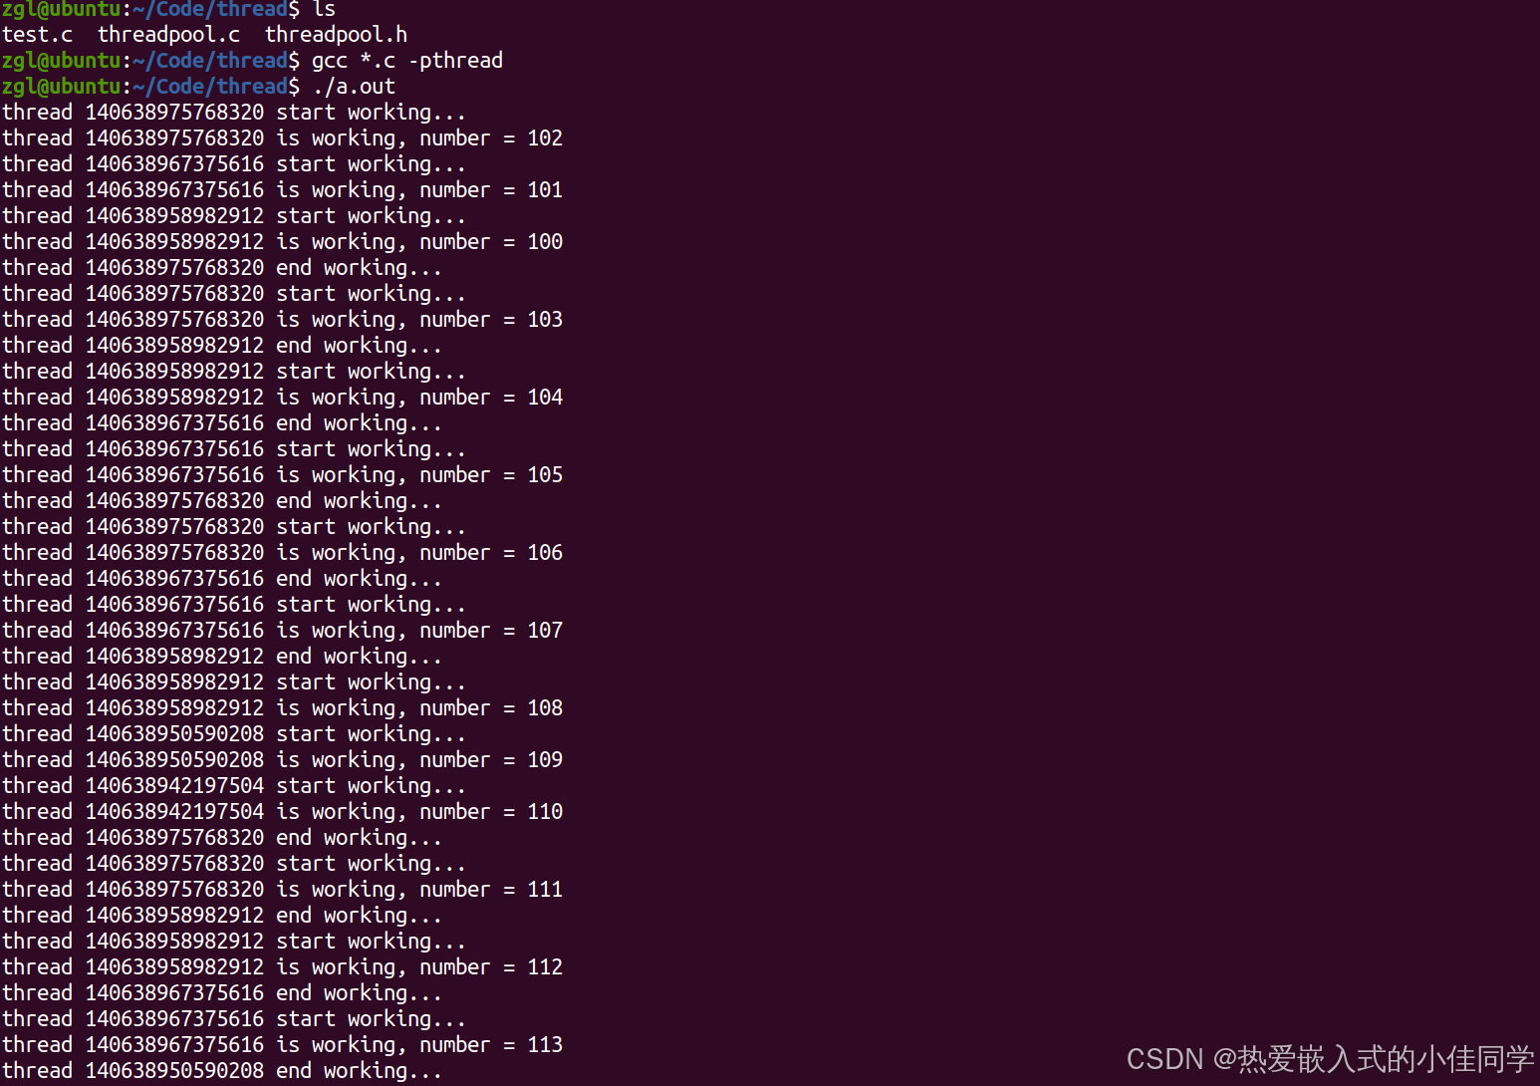Screen dimensions: 1540x1086
Task: Click the threadpool.c filename in listing
Action: [168, 35]
